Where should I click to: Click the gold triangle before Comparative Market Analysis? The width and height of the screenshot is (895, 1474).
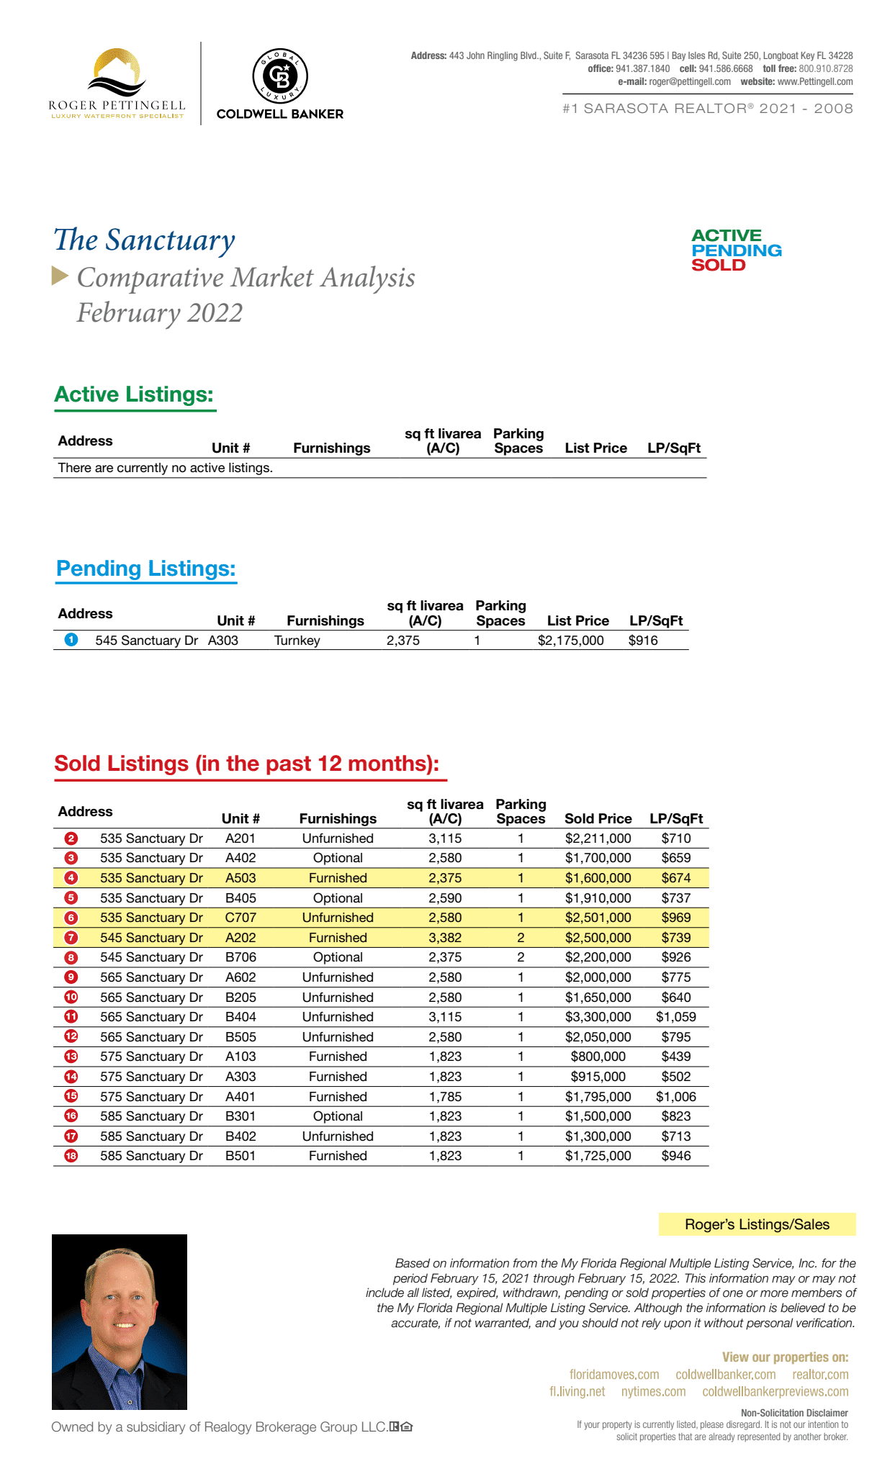point(60,276)
